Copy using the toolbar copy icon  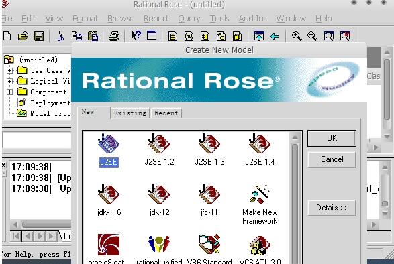pos(77,36)
